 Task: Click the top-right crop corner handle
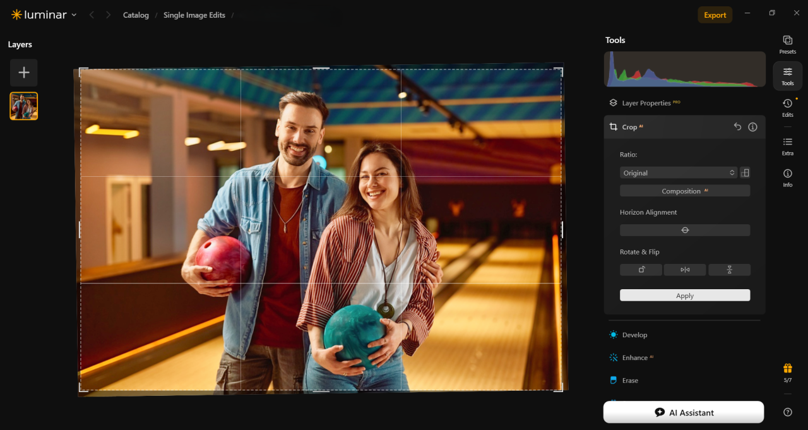(559, 71)
